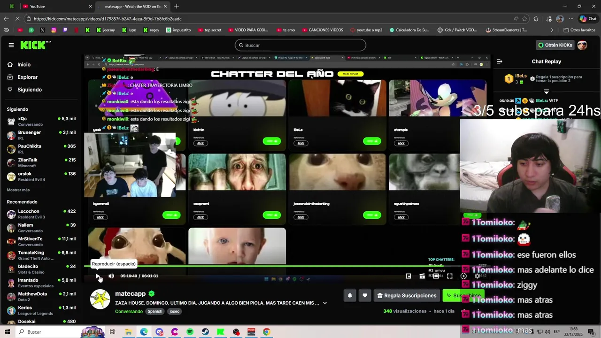Click the joseo tag
The height and width of the screenshot is (338, 601).
(175, 311)
